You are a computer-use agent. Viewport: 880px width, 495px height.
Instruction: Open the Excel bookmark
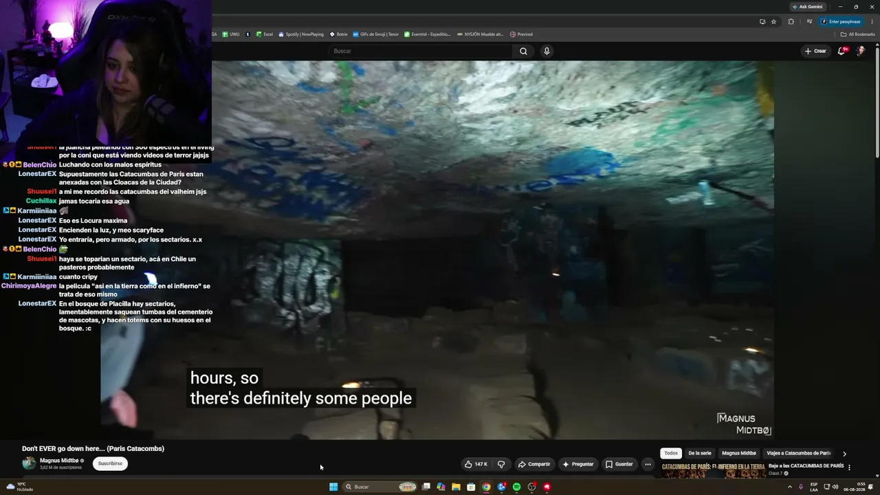tap(264, 34)
